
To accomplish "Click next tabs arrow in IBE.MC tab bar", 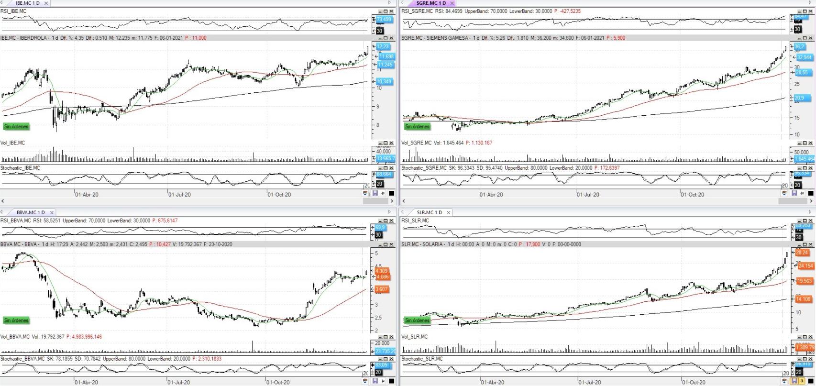I will coord(389,3).
